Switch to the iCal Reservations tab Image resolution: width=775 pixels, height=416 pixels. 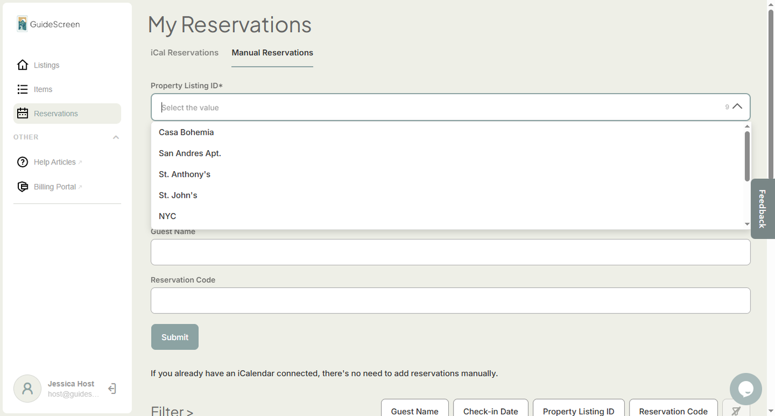click(184, 53)
